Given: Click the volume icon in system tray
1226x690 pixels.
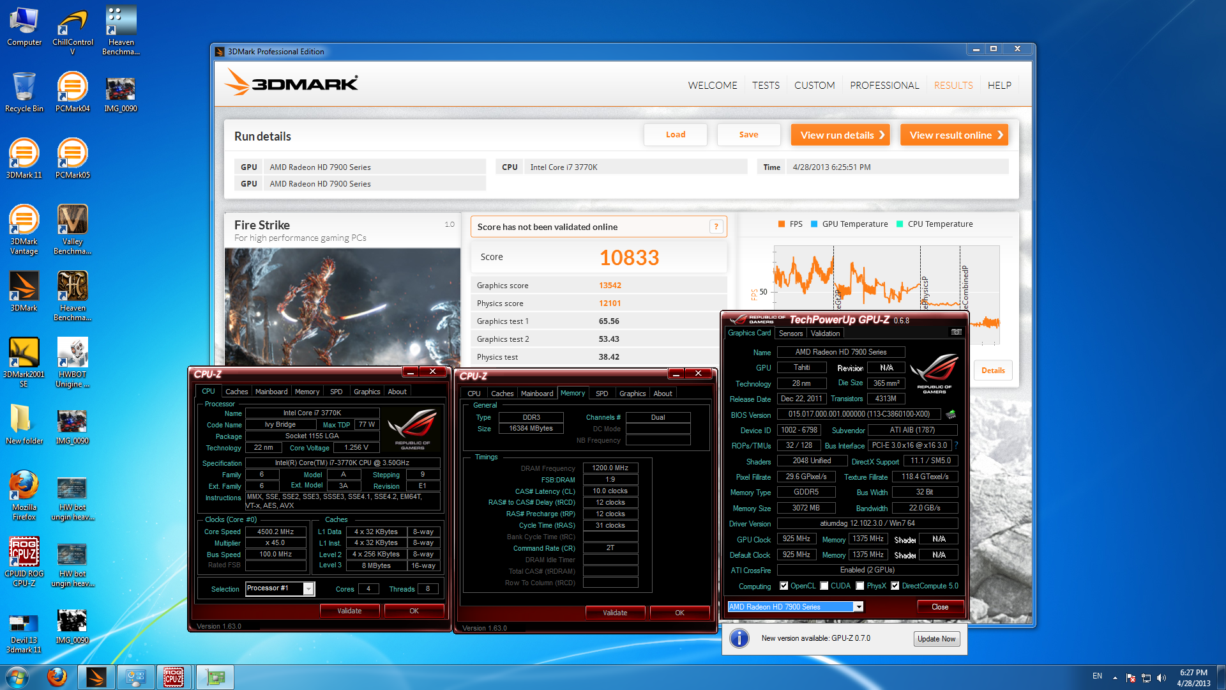Looking at the screenshot, I should point(1161,678).
